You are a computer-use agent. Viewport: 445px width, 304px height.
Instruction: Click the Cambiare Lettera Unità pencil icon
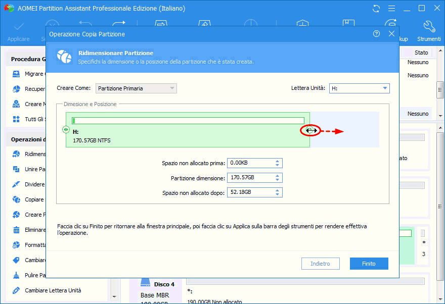click(16, 290)
